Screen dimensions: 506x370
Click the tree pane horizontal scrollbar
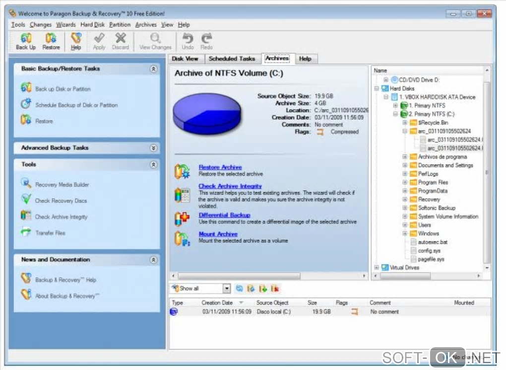point(405,276)
